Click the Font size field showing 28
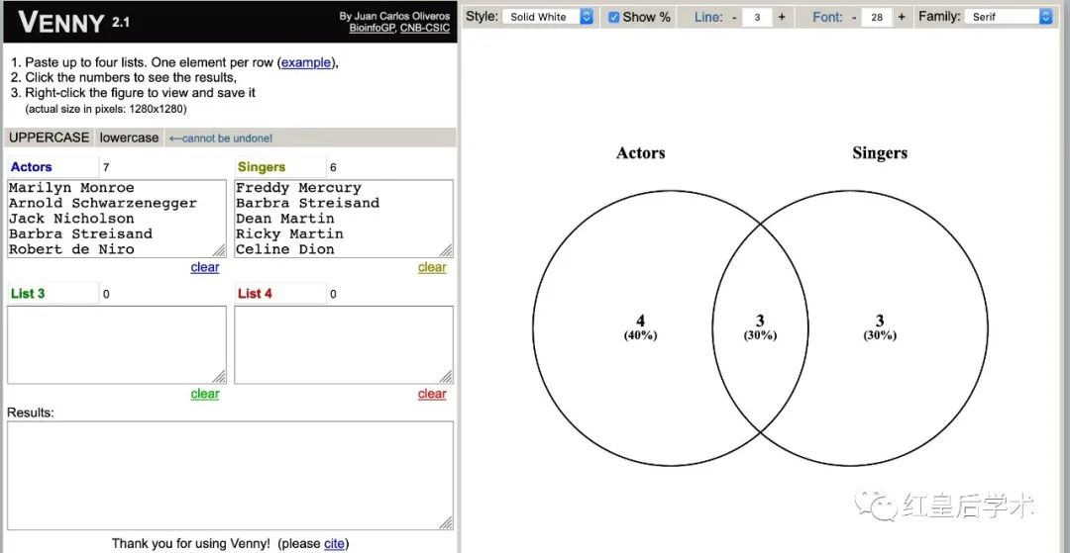Image resolution: width=1070 pixels, height=553 pixels. click(x=877, y=18)
